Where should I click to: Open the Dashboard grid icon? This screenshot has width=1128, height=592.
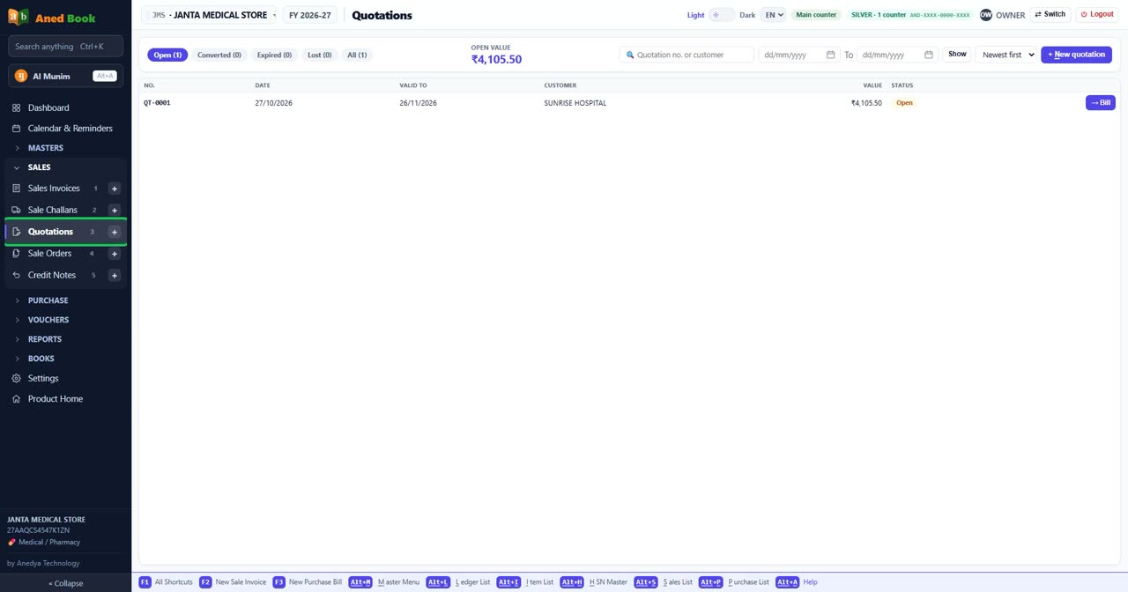(16, 107)
